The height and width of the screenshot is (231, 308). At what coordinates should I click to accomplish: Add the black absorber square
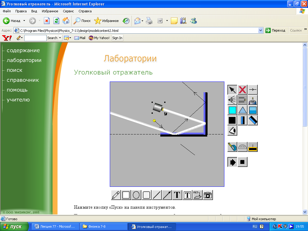pyautogui.click(x=233, y=120)
